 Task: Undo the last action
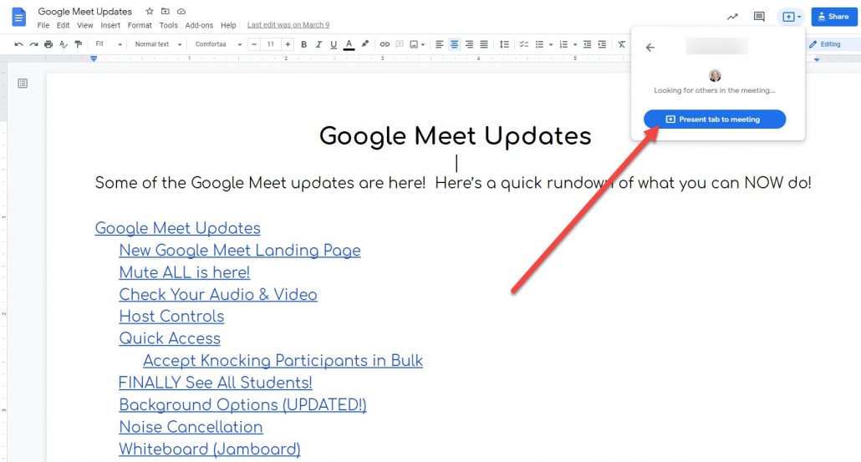point(18,44)
